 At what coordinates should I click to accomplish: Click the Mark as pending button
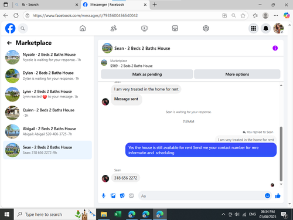(x=147, y=74)
